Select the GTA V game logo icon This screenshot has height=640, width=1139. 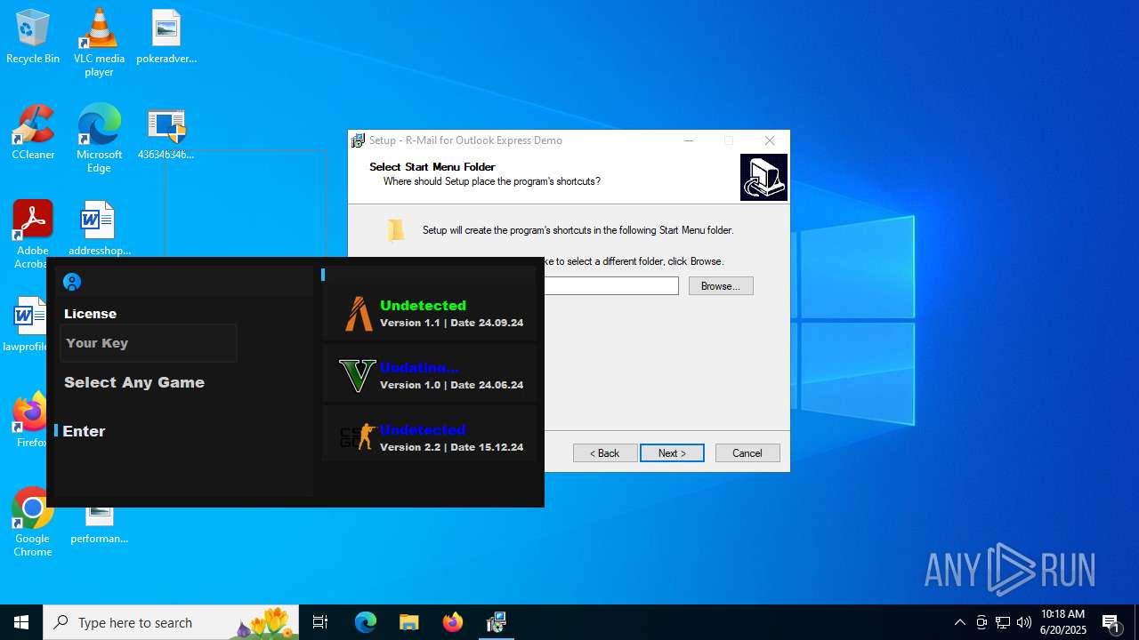(x=358, y=375)
